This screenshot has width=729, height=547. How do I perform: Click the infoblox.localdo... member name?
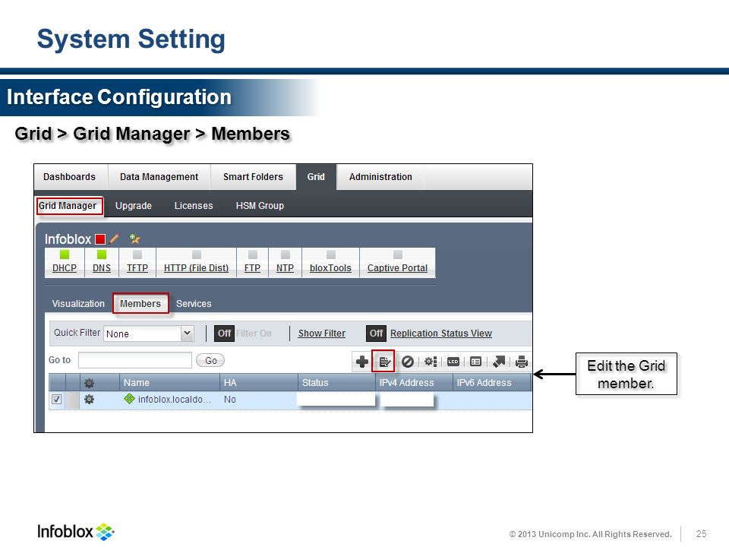pyautogui.click(x=175, y=400)
